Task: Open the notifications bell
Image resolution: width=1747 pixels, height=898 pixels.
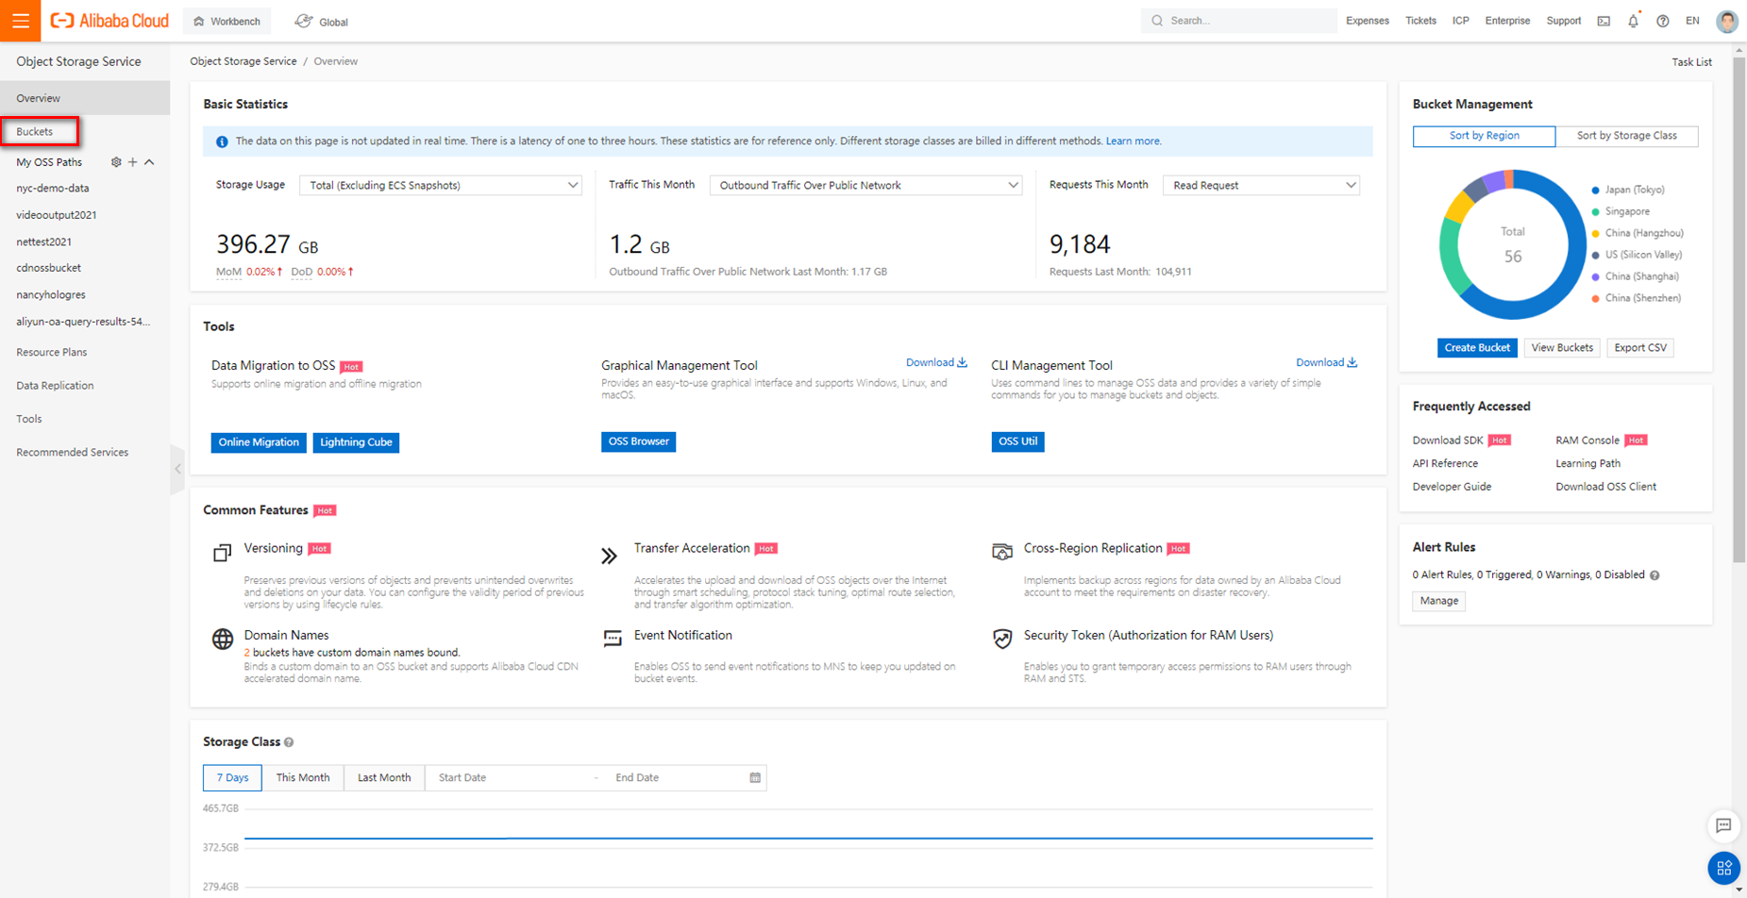Action: (1633, 21)
